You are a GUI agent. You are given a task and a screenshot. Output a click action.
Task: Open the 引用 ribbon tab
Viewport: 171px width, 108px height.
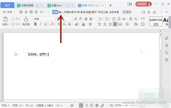pyautogui.click(x=77, y=12)
